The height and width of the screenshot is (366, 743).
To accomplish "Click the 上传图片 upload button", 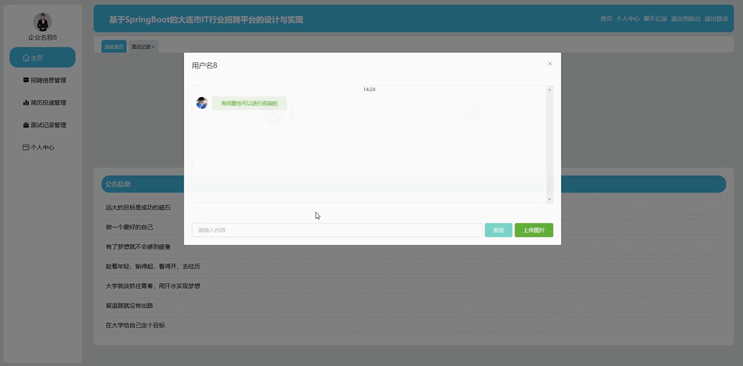I will [534, 230].
